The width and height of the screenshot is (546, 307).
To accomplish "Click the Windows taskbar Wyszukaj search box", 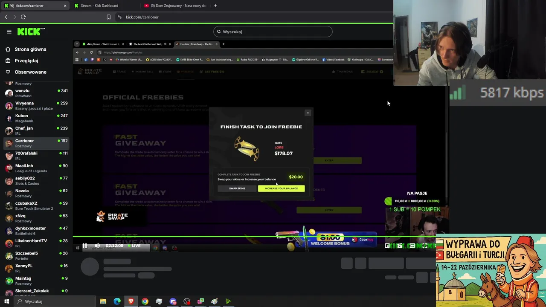I will pyautogui.click(x=55, y=301).
